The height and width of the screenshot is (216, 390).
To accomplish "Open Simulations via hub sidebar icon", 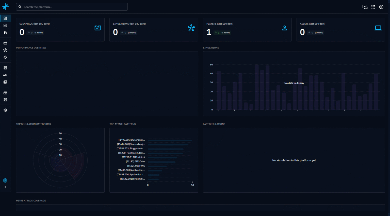I will (5, 50).
